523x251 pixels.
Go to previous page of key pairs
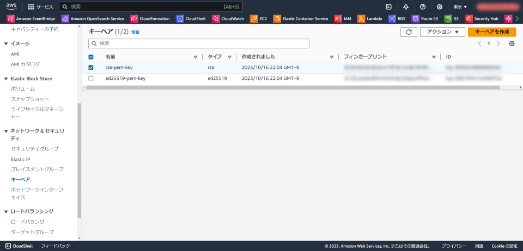(479, 43)
